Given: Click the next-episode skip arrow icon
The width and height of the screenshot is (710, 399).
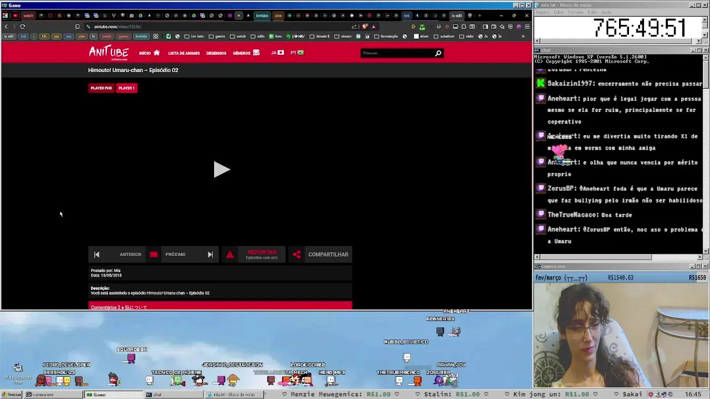Looking at the screenshot, I should (210, 254).
